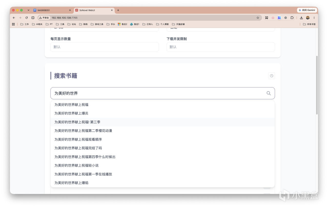Image resolution: width=328 pixels, height=207 pixels.
Task: Bookmark this page with the star icon
Action: click(x=258, y=18)
